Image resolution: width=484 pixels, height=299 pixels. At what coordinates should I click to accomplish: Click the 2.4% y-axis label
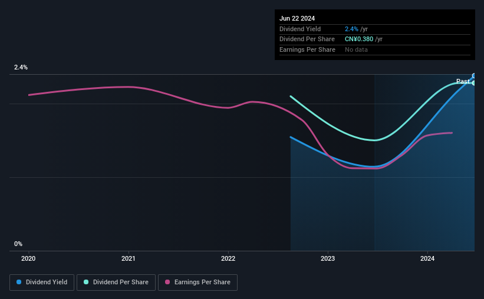(21, 67)
